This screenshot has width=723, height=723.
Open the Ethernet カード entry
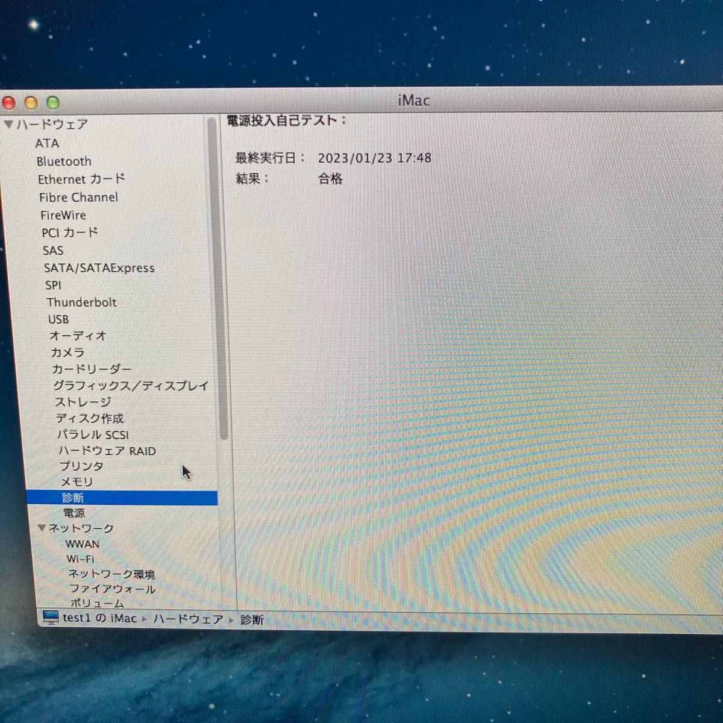coord(81,179)
